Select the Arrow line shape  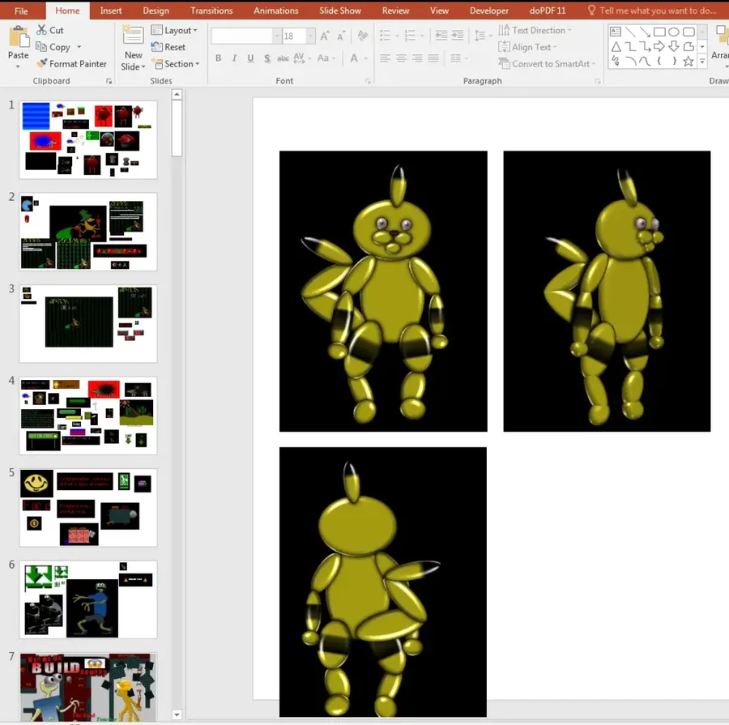[x=645, y=32]
